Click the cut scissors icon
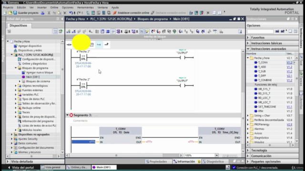305x171 pixels. pos(49,13)
